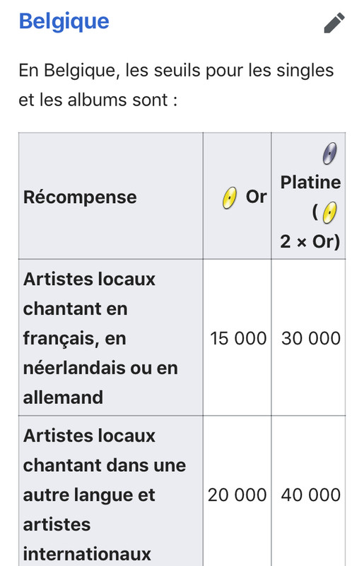Viewport: 364px width, 566px height.
Task: Click the platinum disc icon above Platine
Action: click(329, 154)
